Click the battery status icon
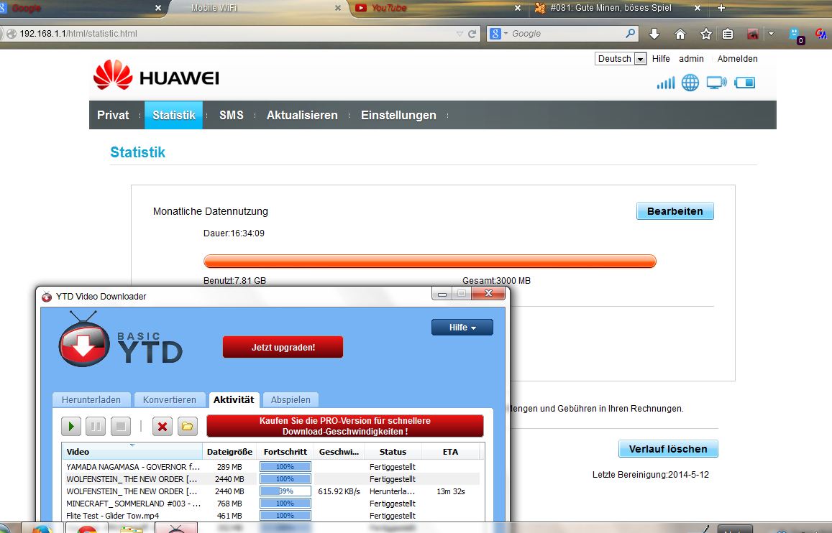The height and width of the screenshot is (533, 832). 744,83
